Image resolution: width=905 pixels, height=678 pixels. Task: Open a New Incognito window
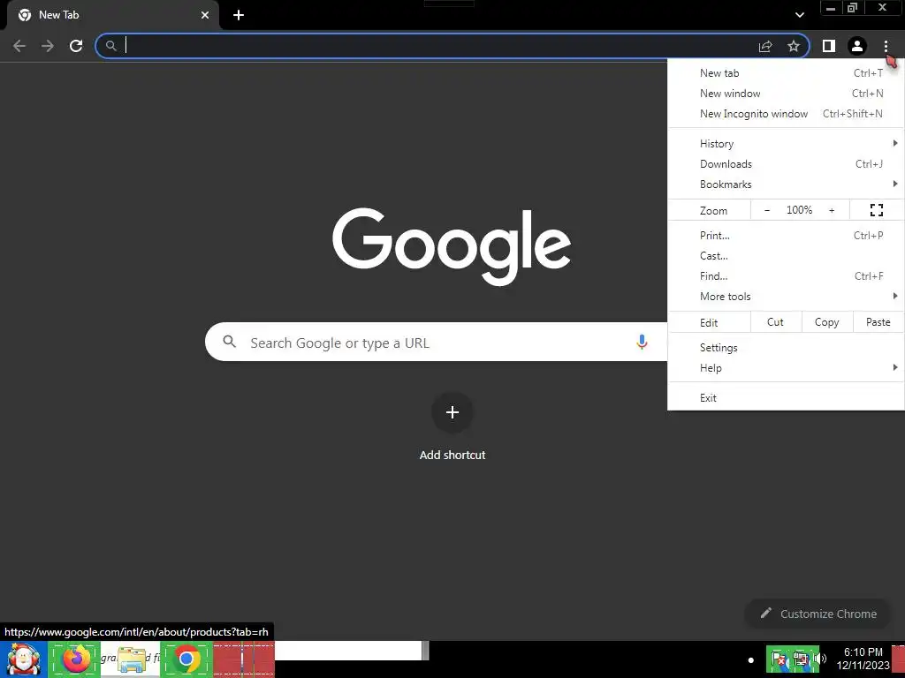tap(786, 114)
